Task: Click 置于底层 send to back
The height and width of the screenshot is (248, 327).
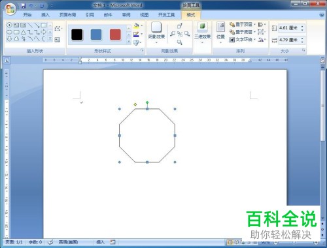Action: pyautogui.click(x=242, y=32)
